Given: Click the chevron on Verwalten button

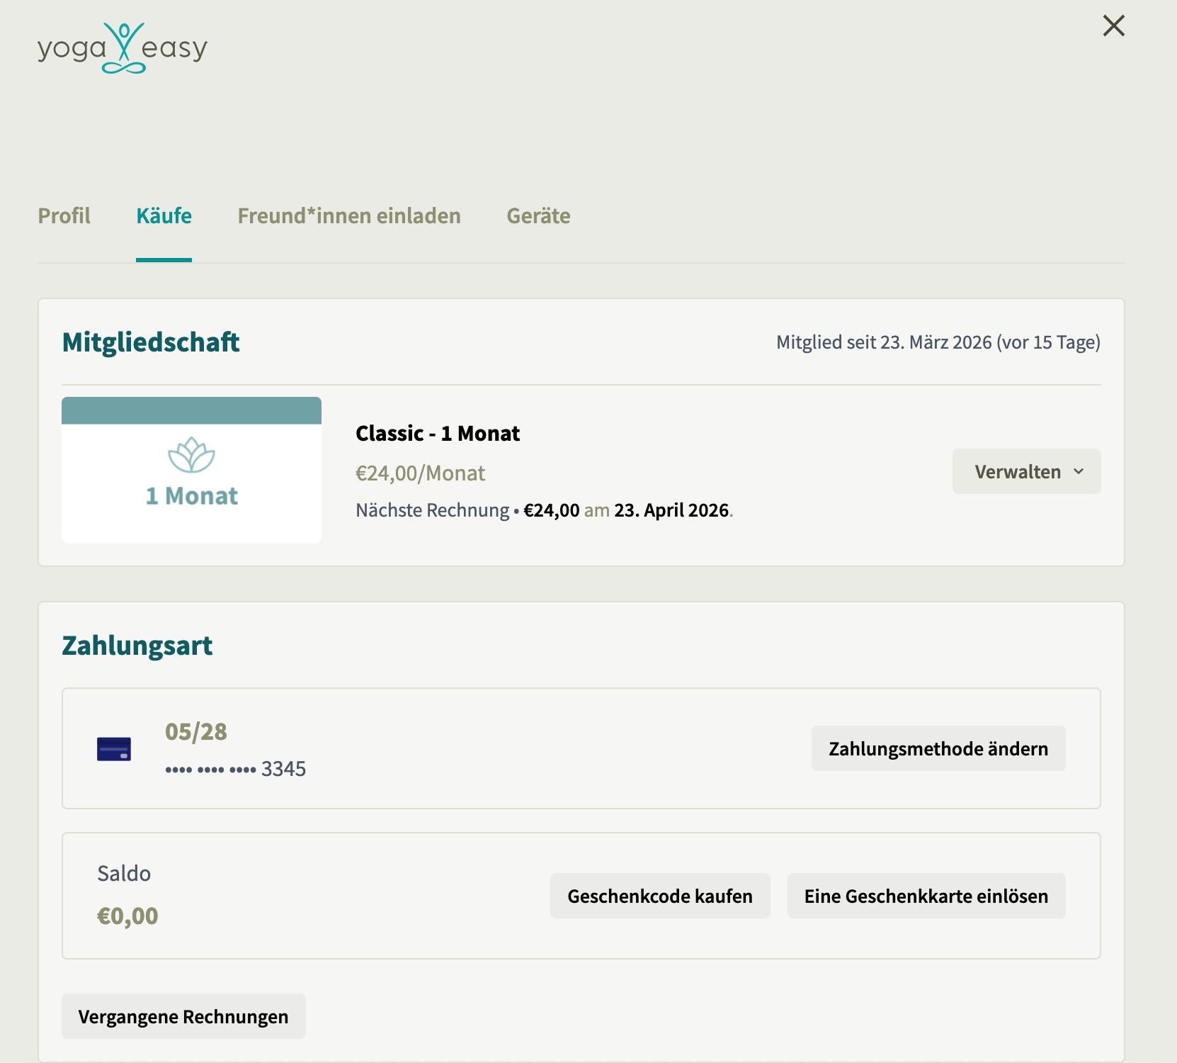Looking at the screenshot, I should click(x=1079, y=471).
